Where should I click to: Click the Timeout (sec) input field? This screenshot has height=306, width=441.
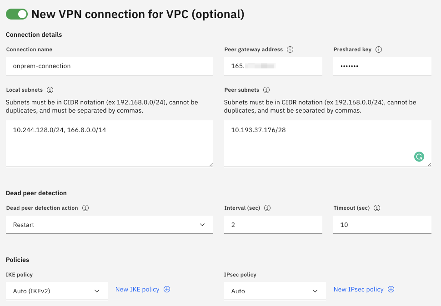click(382, 225)
